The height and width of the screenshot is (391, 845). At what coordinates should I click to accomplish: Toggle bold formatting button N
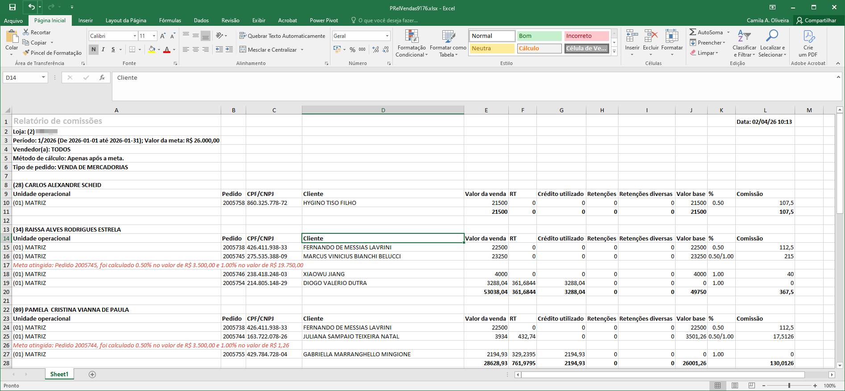coord(94,49)
